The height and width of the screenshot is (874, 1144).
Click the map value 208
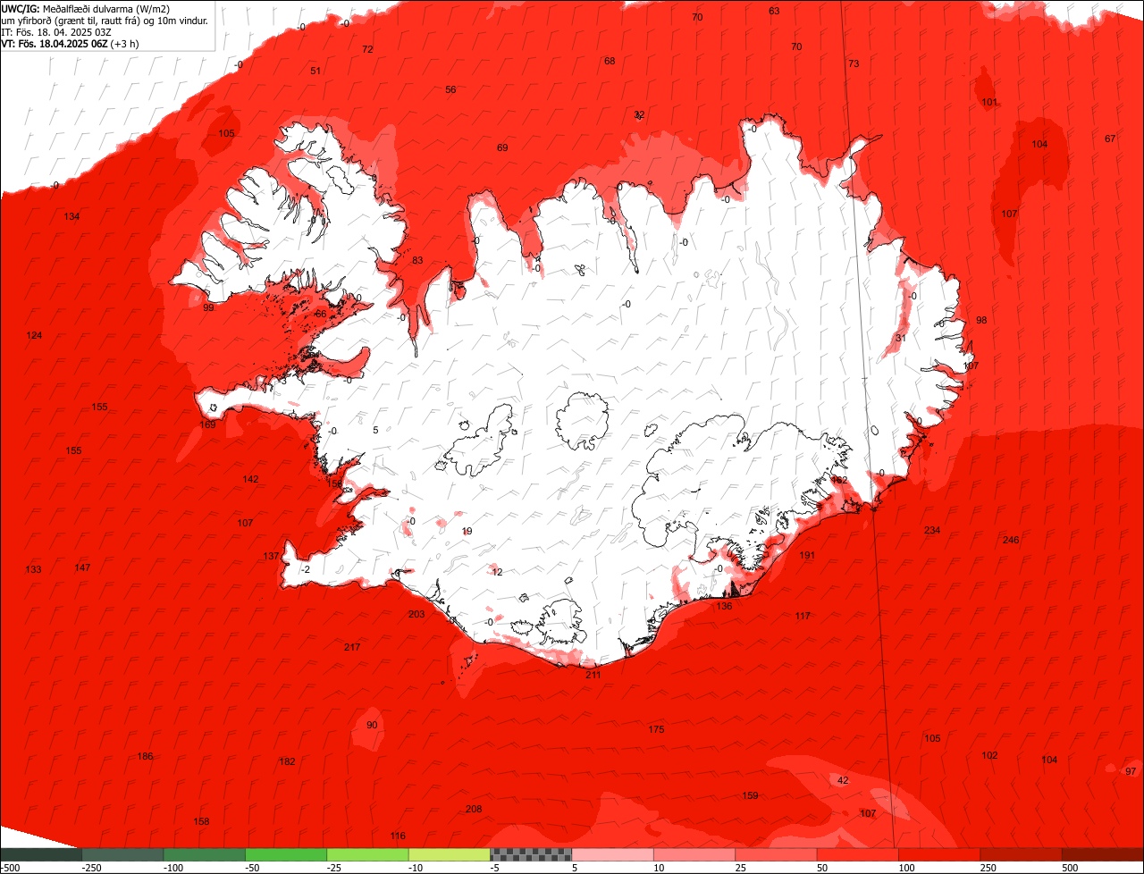pyautogui.click(x=474, y=809)
